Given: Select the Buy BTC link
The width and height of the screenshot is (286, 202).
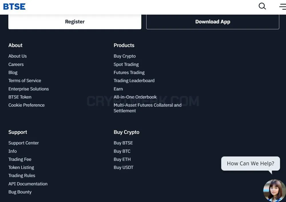Looking at the screenshot, I should coord(122,151).
